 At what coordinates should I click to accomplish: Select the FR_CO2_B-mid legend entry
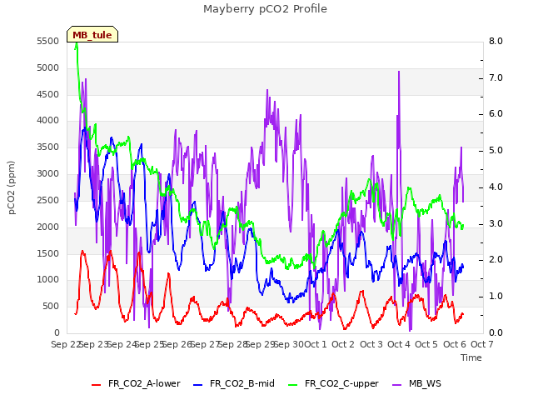pyautogui.click(x=234, y=383)
